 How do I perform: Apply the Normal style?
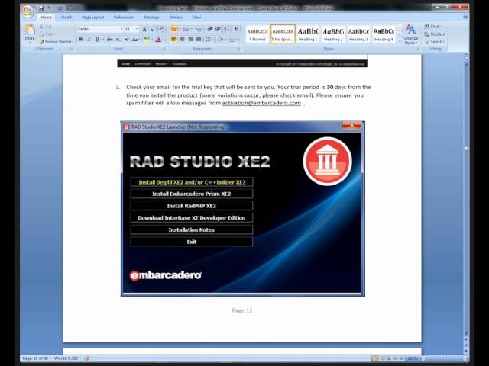(257, 34)
